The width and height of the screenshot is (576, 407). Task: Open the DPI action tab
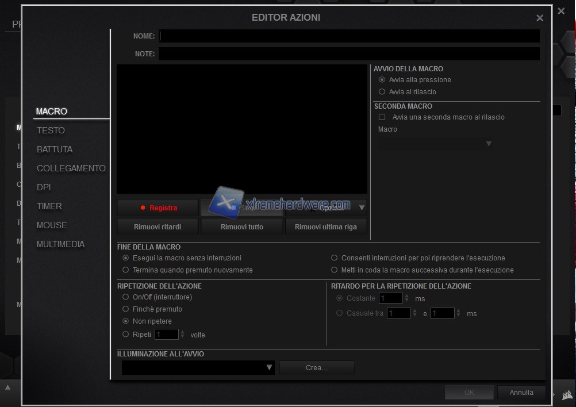[x=44, y=187]
